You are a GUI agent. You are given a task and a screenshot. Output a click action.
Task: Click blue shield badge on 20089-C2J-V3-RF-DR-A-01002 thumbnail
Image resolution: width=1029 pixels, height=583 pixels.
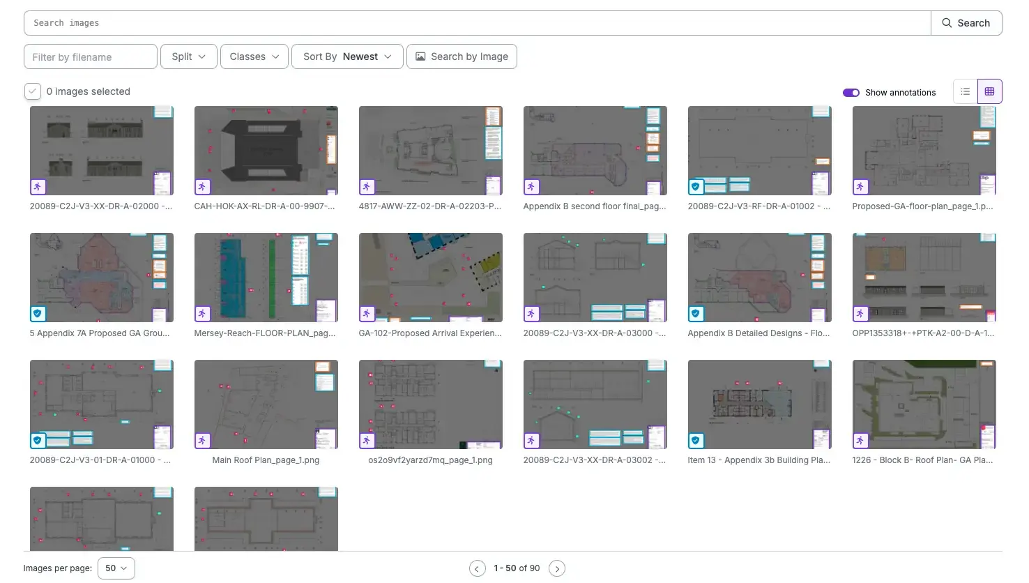pyautogui.click(x=696, y=187)
